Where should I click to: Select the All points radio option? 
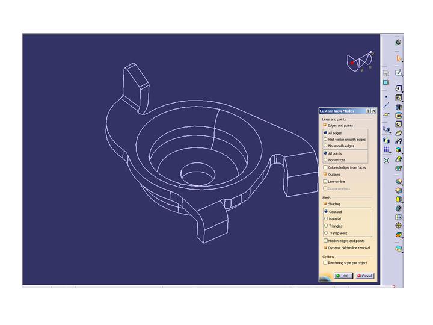click(x=325, y=153)
